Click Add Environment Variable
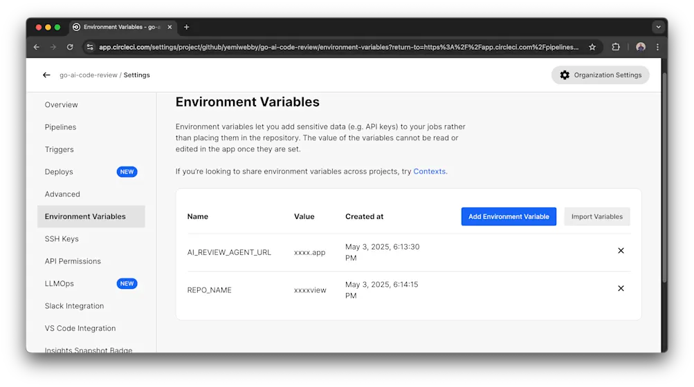Screen dimensions: 694x387 coord(509,217)
